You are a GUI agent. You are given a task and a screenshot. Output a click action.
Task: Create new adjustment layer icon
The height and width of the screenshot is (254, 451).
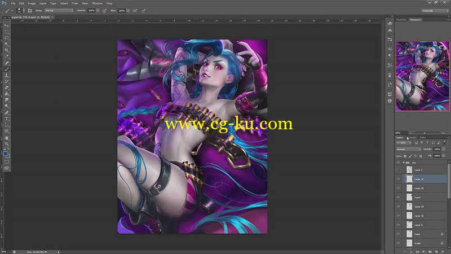pos(424,252)
